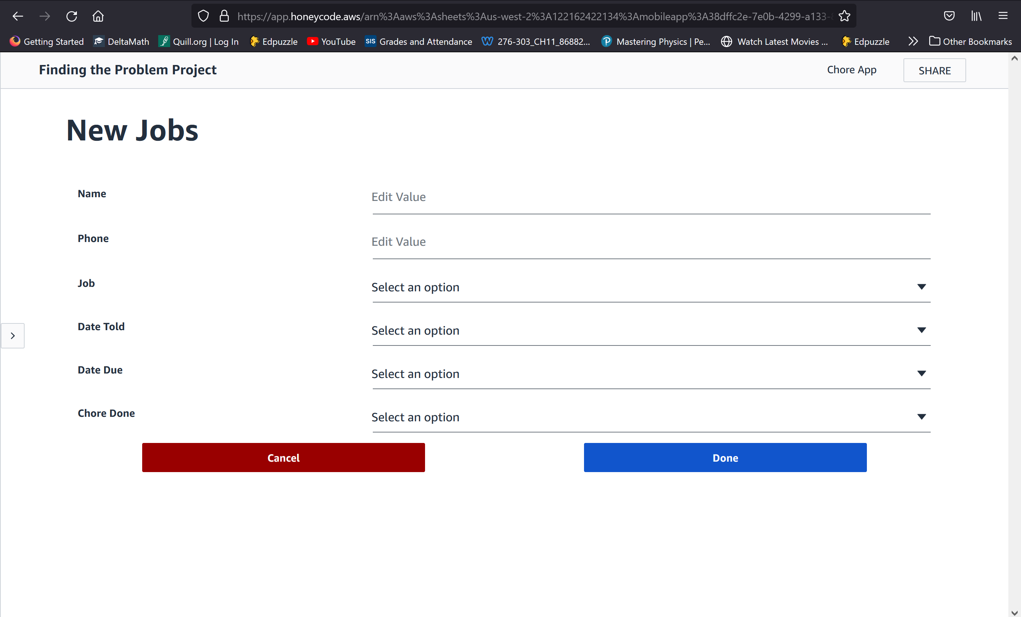This screenshot has width=1021, height=617.
Task: Click the browser reload icon
Action: coord(72,16)
